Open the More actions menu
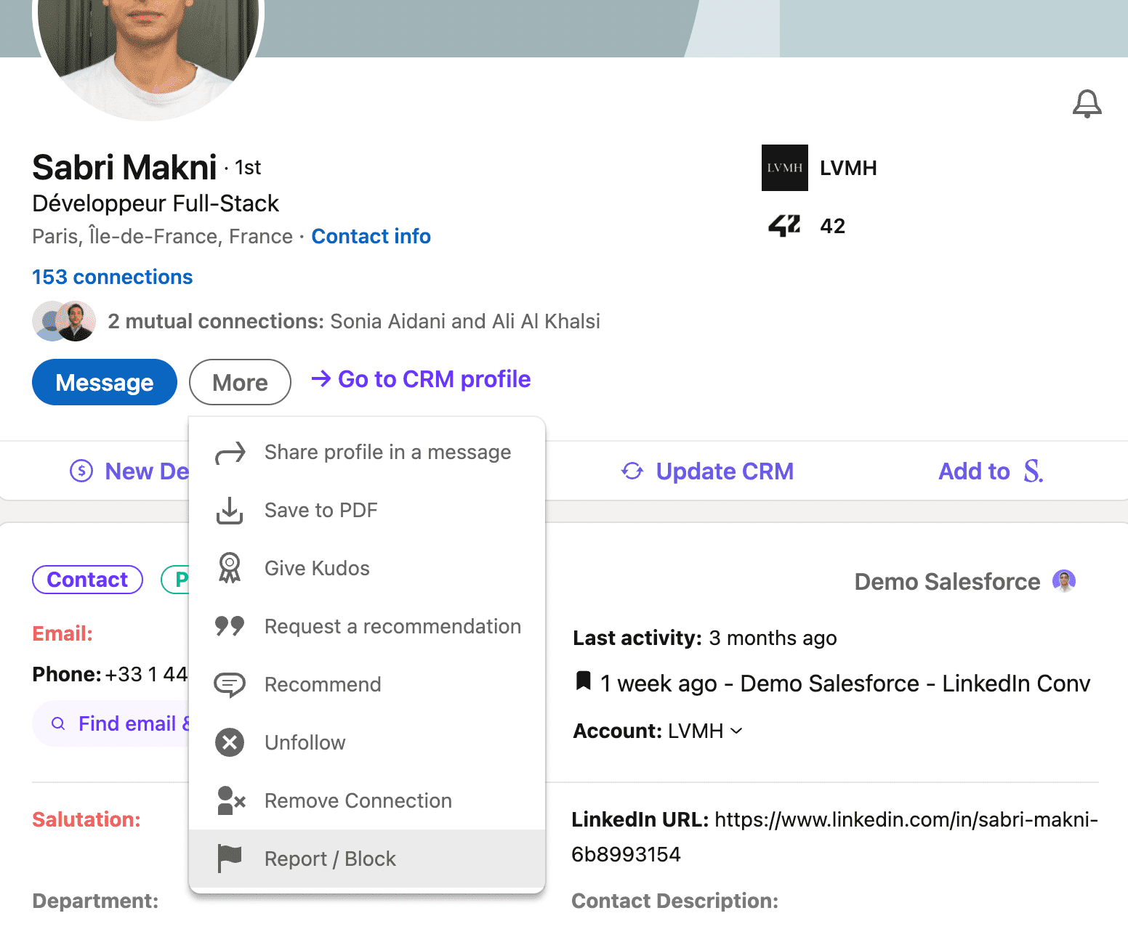This screenshot has height=937, width=1128. click(x=240, y=382)
